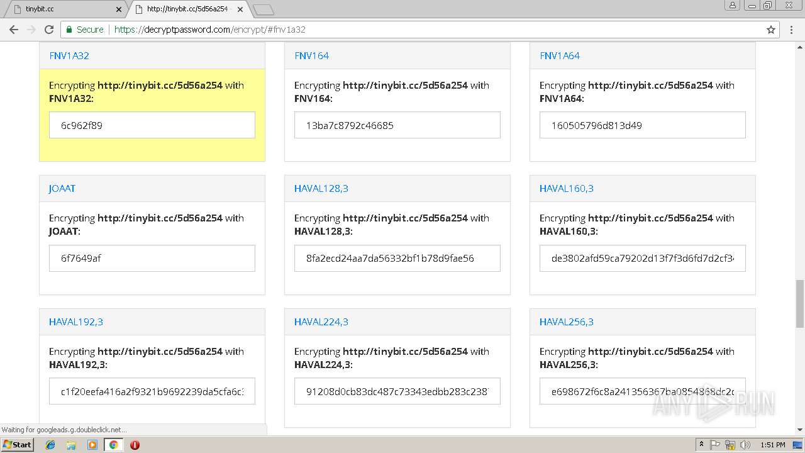The height and width of the screenshot is (453, 805).
Task: Open the FNV1A32 heading link
Action: tap(69, 55)
